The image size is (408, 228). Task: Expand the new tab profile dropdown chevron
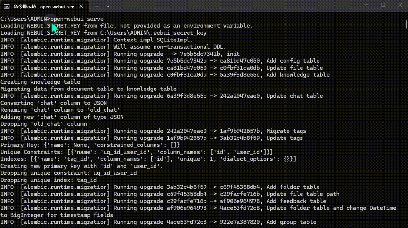[x=108, y=6]
